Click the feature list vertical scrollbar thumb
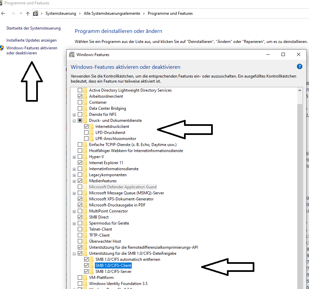The image size is (309, 289). [300, 196]
